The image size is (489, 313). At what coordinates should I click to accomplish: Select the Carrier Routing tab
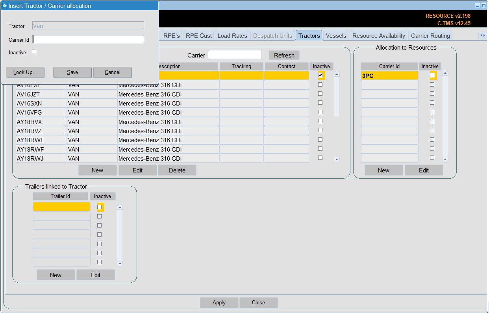[430, 35]
